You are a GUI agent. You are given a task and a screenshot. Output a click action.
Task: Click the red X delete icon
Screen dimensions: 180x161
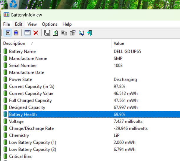pyautogui.click(x=36, y=33)
